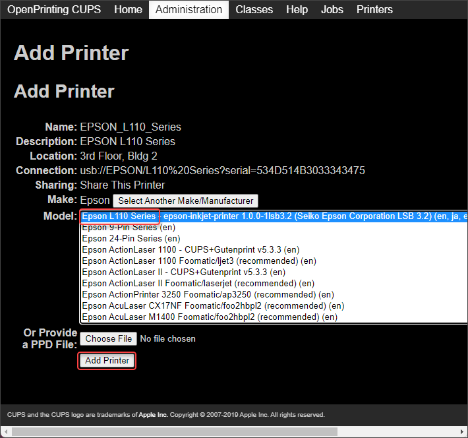
Task: View the Jobs tab
Action: [x=332, y=9]
